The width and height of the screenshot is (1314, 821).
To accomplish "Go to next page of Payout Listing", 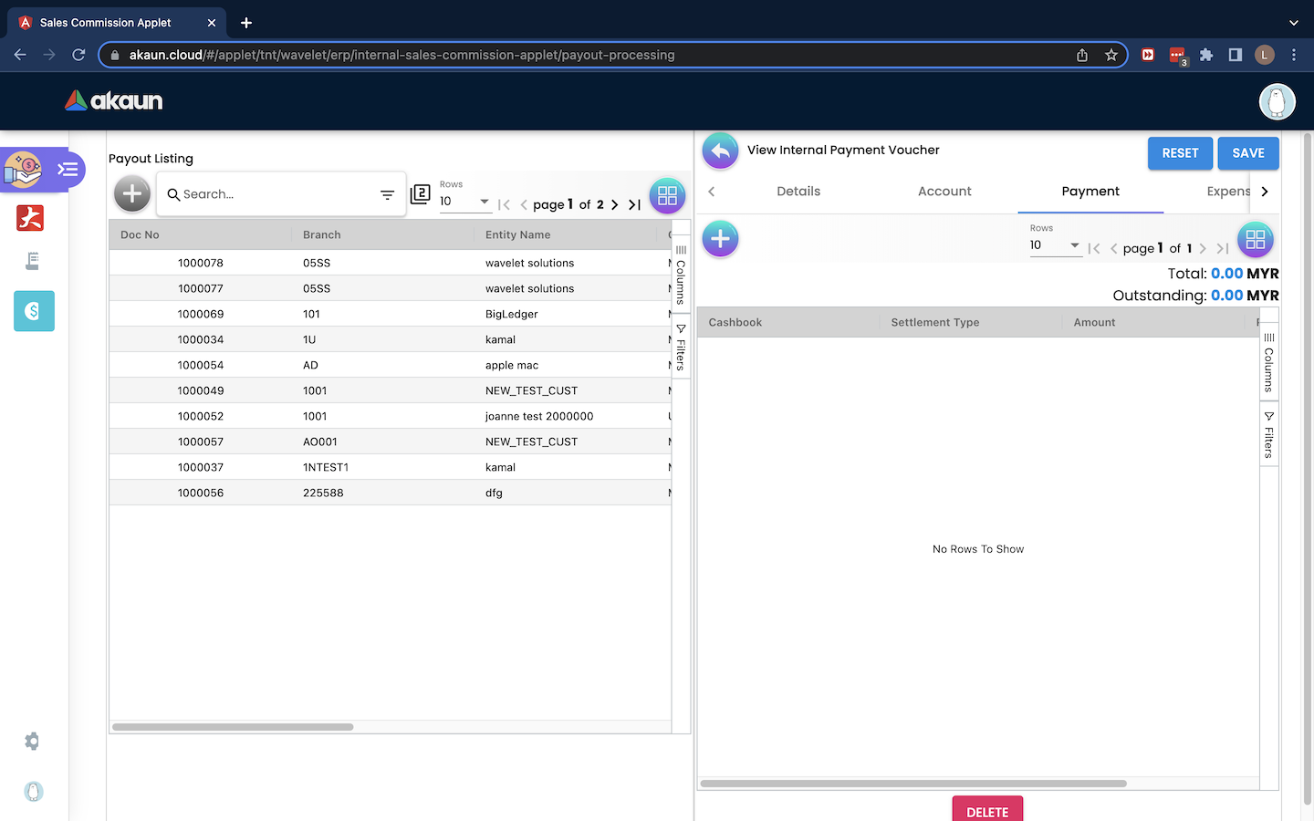I will (x=615, y=204).
